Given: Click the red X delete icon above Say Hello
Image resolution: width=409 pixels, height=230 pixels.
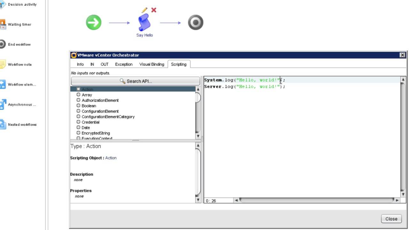Looking at the screenshot, I should 154,10.
